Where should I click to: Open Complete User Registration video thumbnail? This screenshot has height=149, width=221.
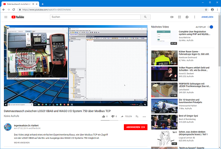pos(164,38)
